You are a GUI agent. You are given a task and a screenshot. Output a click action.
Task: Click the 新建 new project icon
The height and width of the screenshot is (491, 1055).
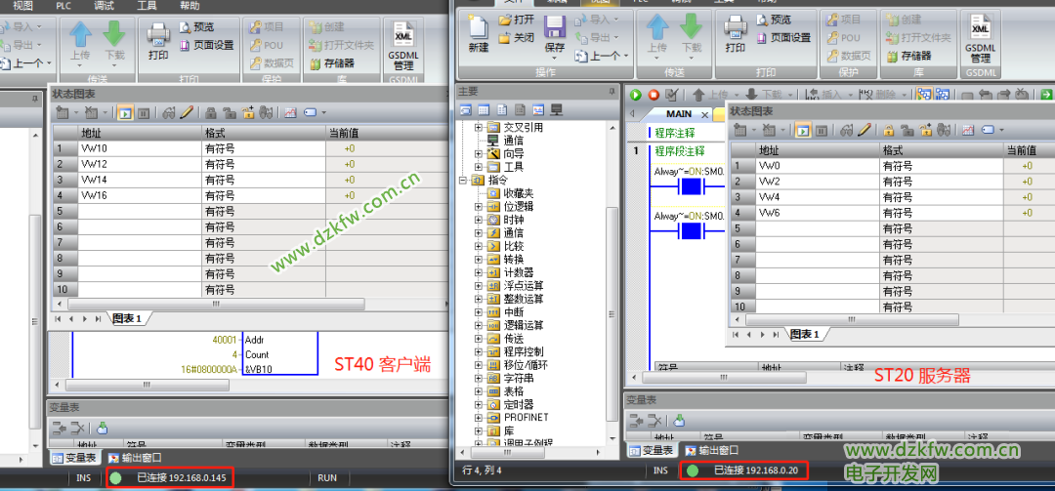[479, 34]
